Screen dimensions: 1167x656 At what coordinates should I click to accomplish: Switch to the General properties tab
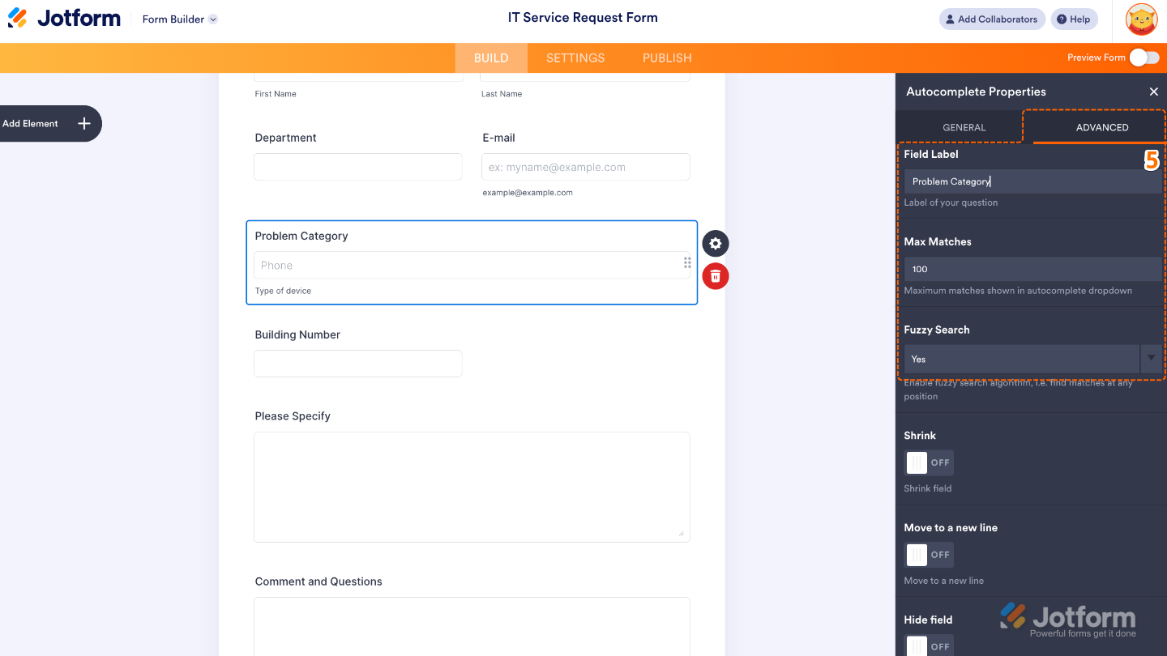964,127
